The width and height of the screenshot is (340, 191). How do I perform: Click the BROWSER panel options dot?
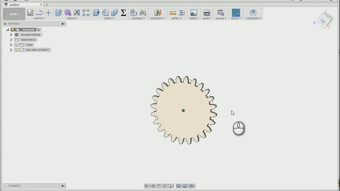63,24
